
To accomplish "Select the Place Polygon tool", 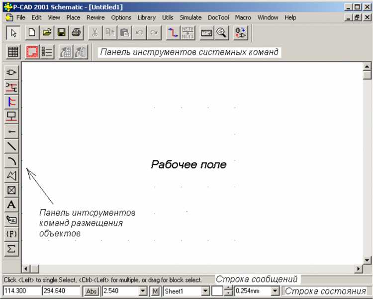I will pyautogui.click(x=11, y=176).
